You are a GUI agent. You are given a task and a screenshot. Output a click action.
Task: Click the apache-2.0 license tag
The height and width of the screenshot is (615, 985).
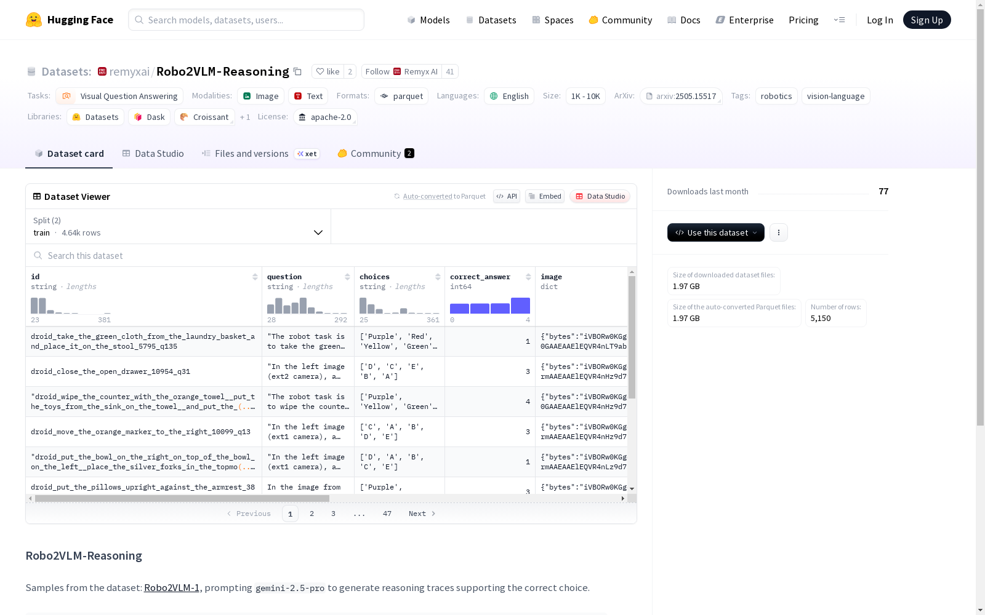(325, 117)
